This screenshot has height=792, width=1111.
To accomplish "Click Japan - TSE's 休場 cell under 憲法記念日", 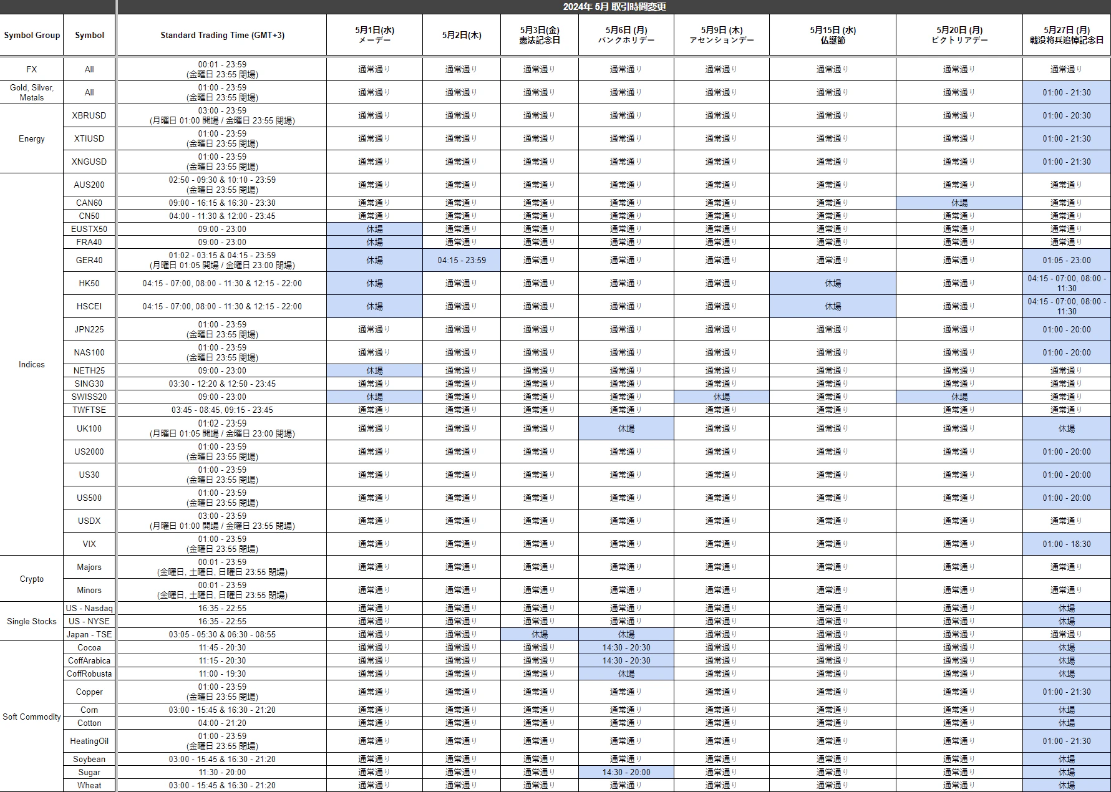I will pos(539,634).
